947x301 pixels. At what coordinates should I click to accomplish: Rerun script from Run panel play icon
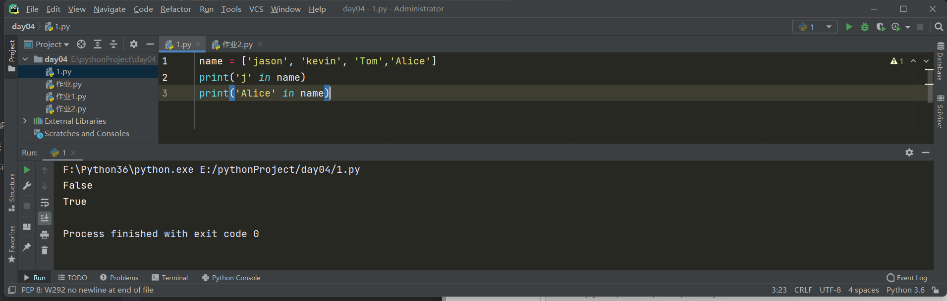point(27,170)
